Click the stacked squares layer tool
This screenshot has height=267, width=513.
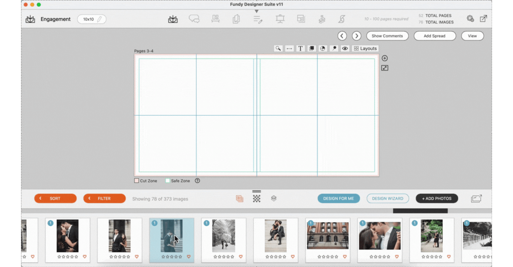coord(312,49)
